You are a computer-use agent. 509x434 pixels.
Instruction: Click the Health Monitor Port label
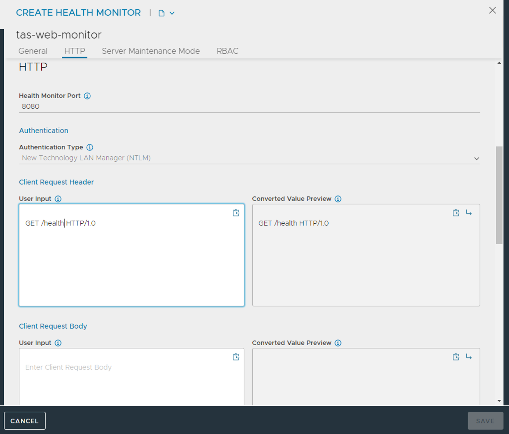(x=50, y=96)
